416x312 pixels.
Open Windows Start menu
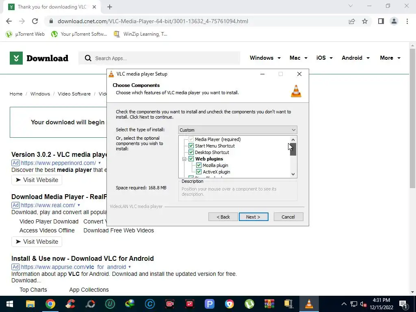[10, 304]
